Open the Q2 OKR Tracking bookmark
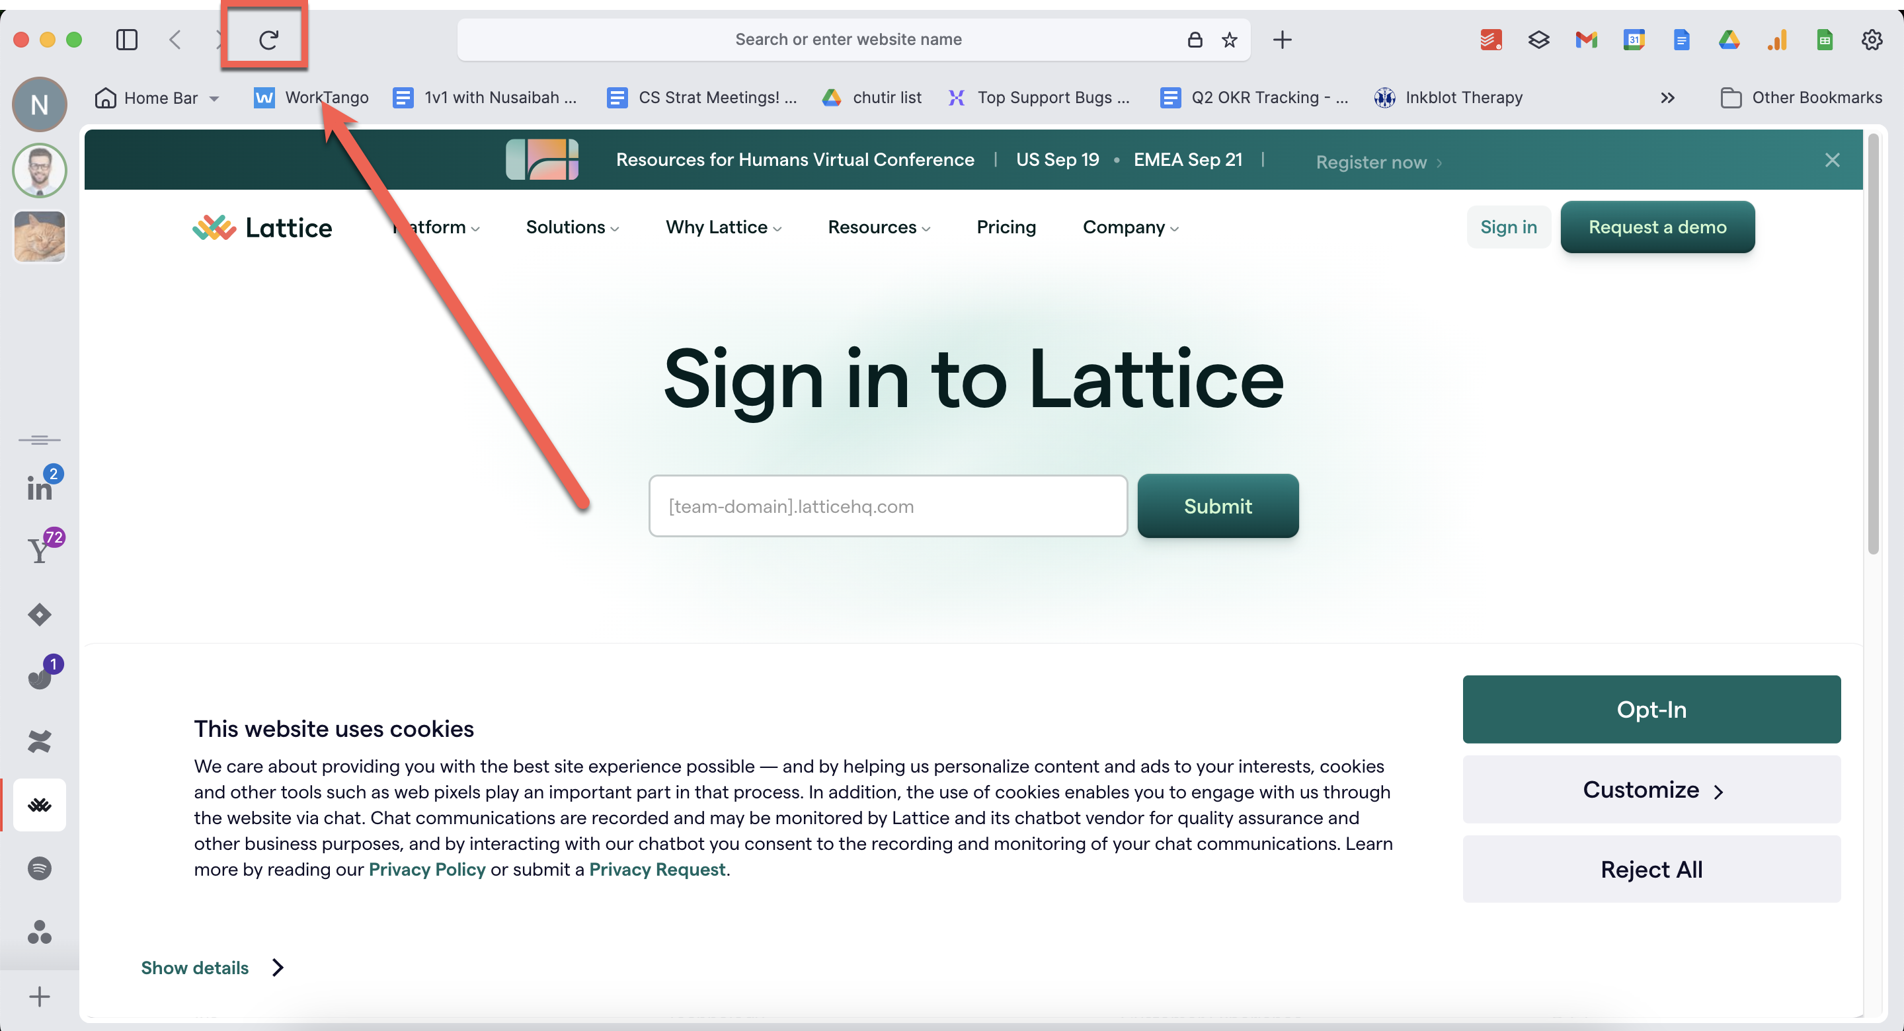1904x1031 pixels. (x=1254, y=98)
